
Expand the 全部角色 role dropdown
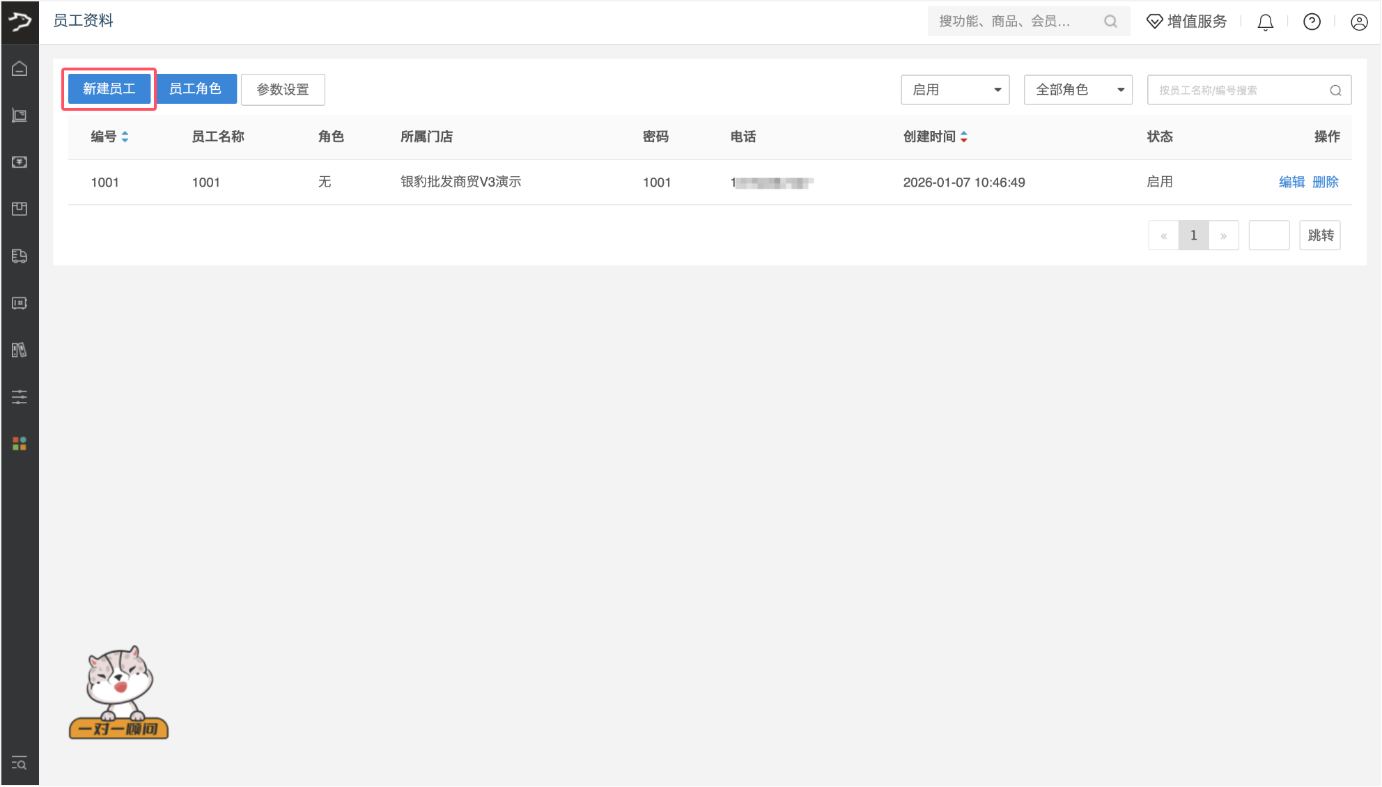coord(1078,90)
